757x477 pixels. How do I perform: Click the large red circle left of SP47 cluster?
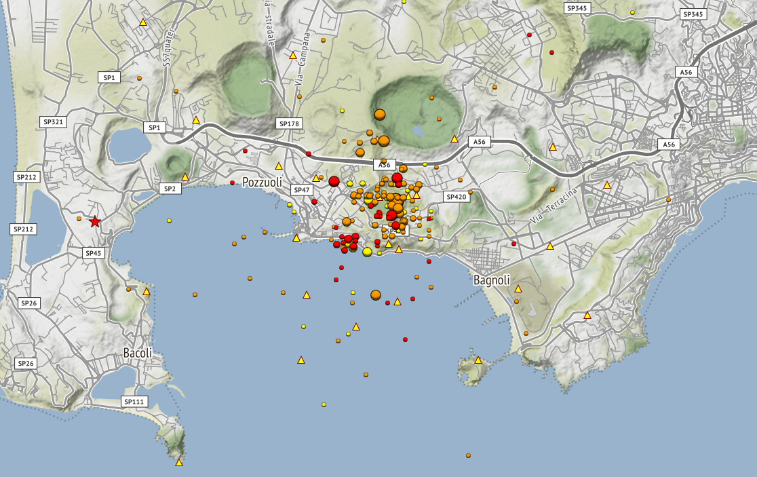(334, 181)
